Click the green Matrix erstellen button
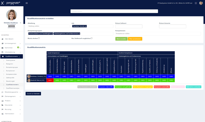The image size is (205, 122). pos(121,39)
